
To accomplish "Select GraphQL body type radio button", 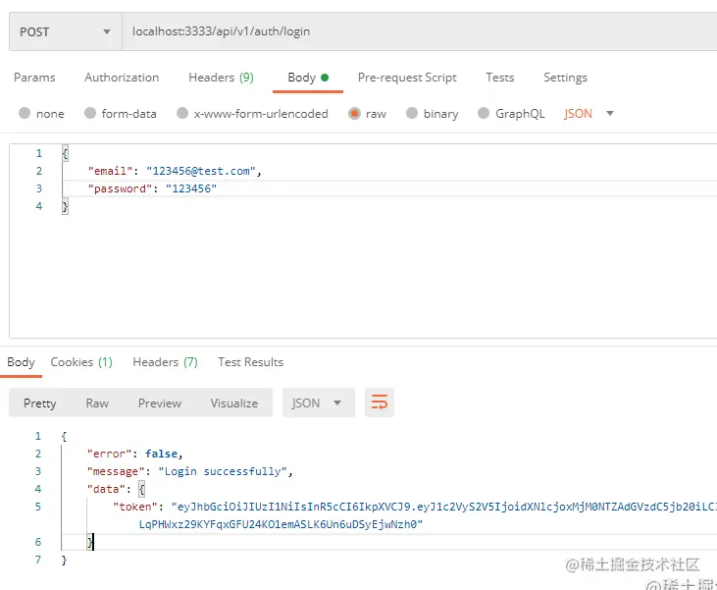I will pyautogui.click(x=484, y=113).
